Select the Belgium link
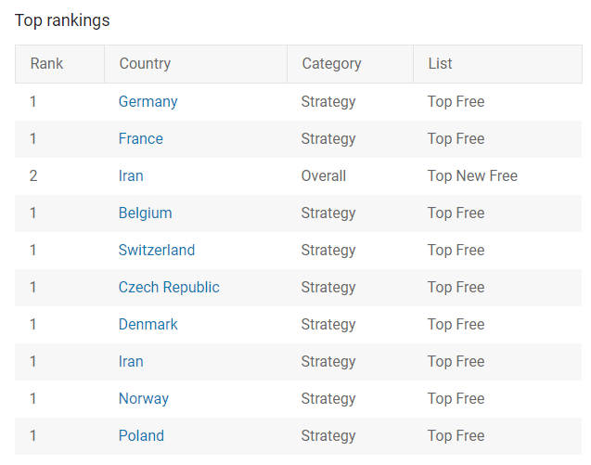This screenshot has width=591, height=465. point(145,213)
